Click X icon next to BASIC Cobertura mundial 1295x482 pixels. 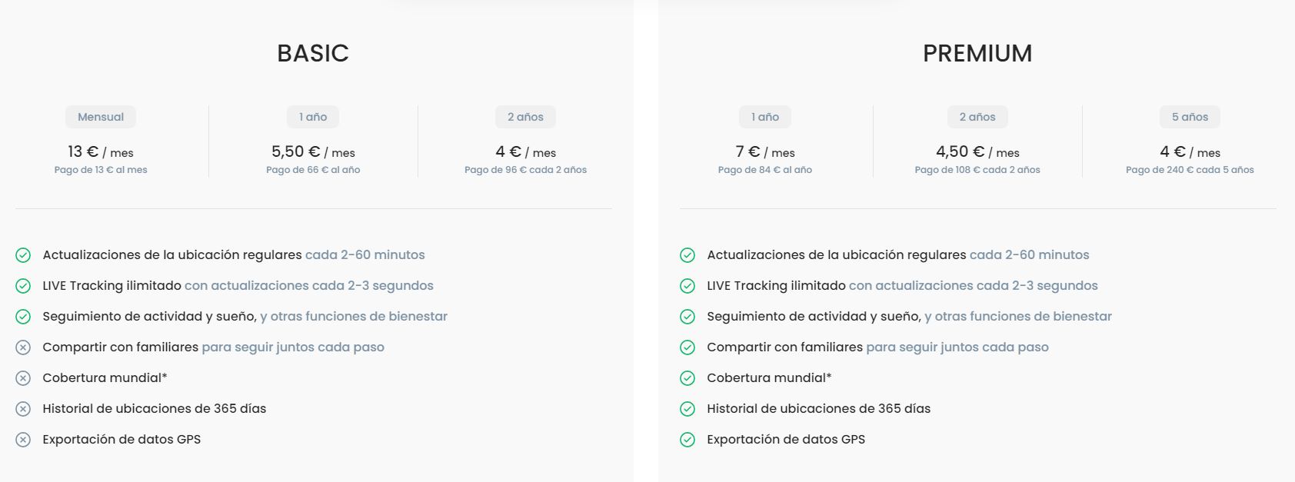(x=23, y=378)
